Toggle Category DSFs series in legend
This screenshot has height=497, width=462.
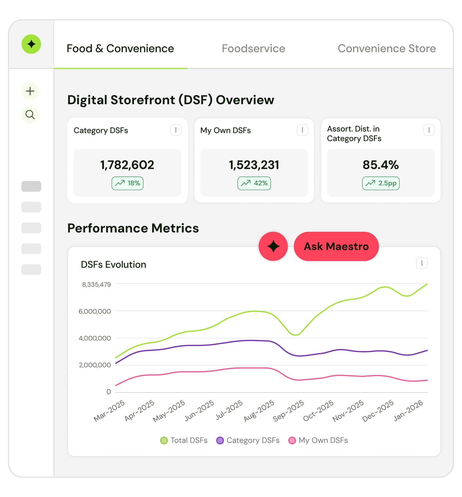248,440
